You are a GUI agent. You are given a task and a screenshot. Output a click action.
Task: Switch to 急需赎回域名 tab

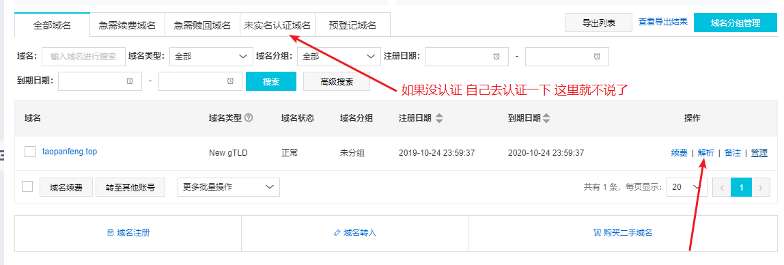[x=203, y=25]
